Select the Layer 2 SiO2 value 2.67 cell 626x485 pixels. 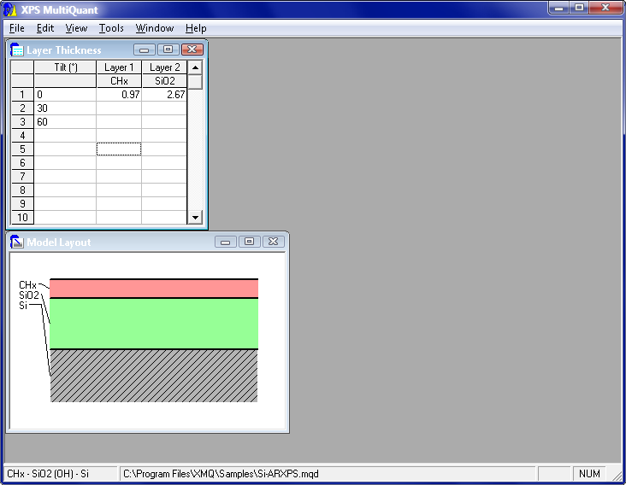click(x=164, y=95)
